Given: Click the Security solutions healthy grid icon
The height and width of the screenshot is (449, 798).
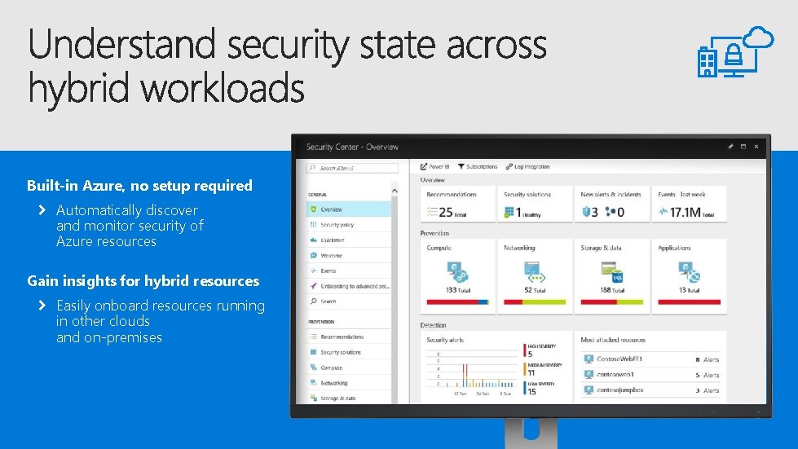Looking at the screenshot, I should click(509, 212).
